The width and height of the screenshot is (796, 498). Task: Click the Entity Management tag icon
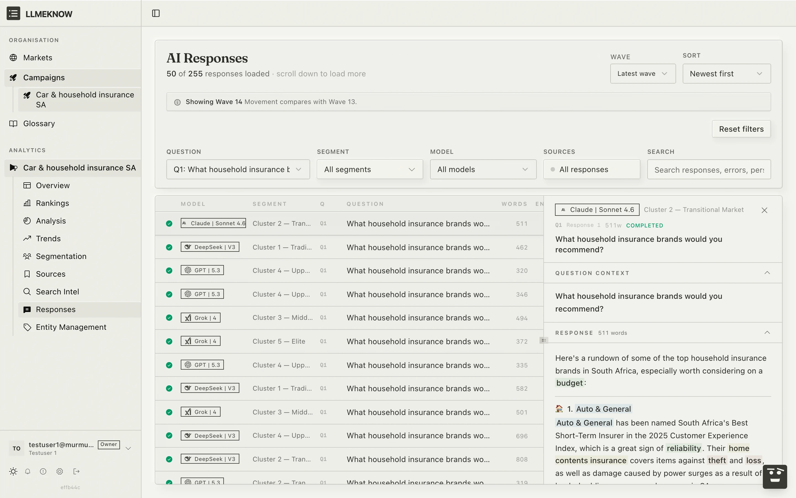pos(27,327)
